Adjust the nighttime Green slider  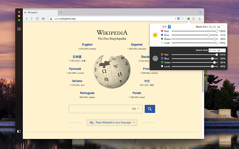(x=195, y=63)
